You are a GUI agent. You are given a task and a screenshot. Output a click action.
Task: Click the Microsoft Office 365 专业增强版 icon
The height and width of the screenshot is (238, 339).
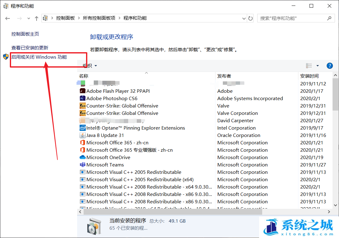click(83, 150)
